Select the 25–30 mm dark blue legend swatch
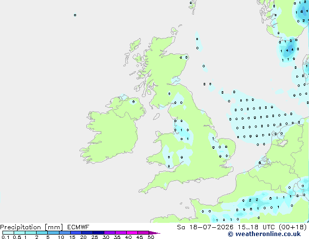309x239 pixels. tap(98, 233)
